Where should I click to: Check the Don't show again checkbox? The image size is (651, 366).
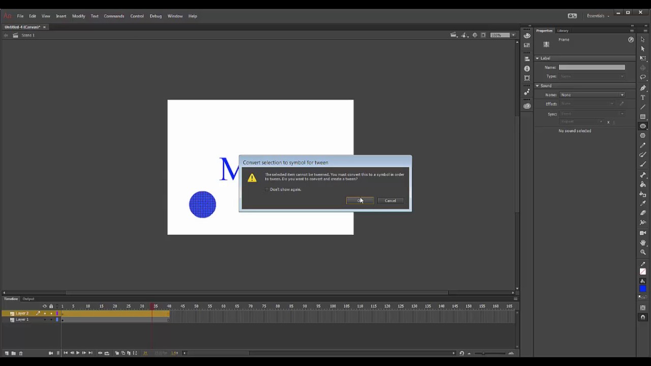(x=267, y=190)
